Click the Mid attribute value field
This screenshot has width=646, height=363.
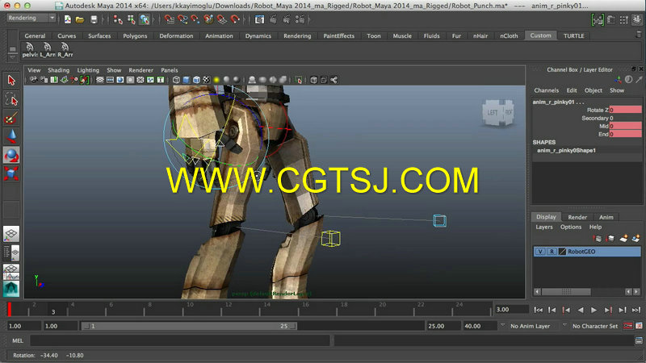[x=625, y=126]
